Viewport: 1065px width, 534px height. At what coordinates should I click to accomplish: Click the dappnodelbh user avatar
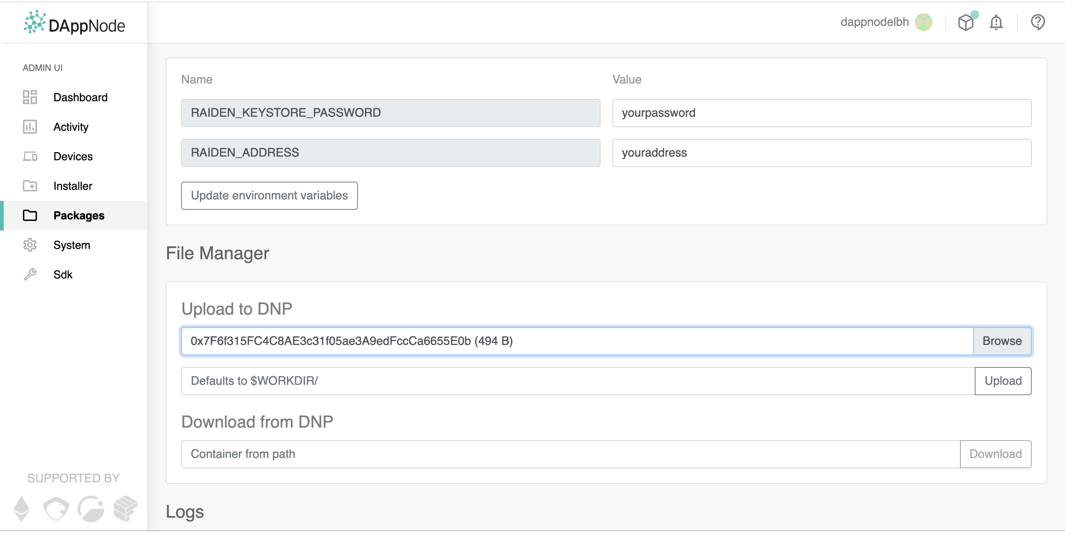pyautogui.click(x=923, y=22)
